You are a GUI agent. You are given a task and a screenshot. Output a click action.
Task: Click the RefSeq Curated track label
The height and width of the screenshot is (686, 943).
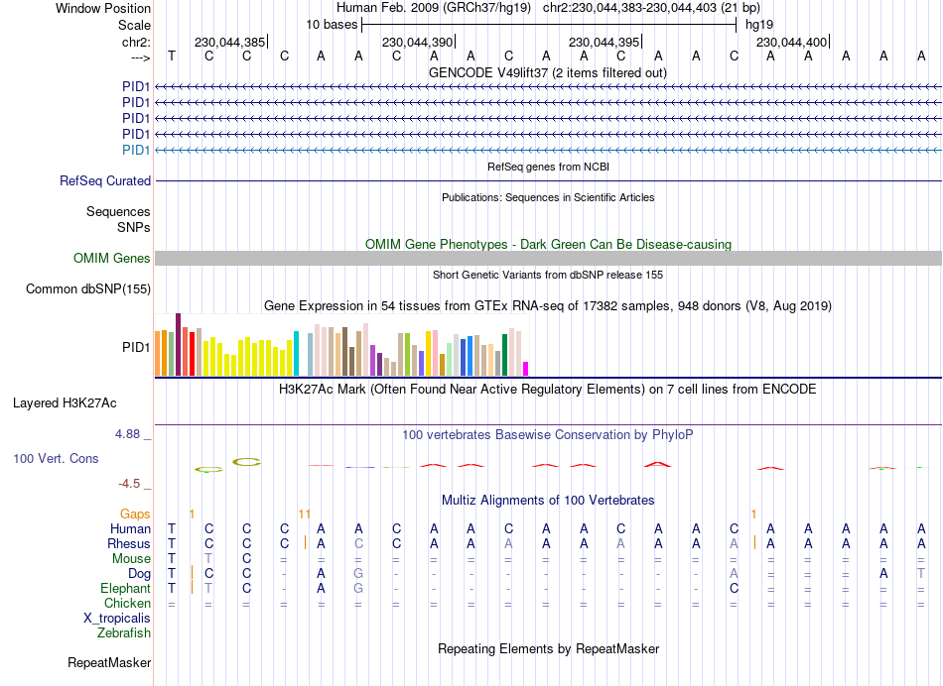(105, 180)
